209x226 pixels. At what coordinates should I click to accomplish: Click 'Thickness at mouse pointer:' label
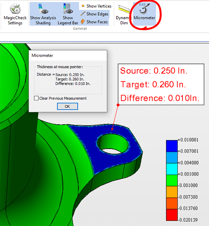pyautogui.click(x=60, y=67)
